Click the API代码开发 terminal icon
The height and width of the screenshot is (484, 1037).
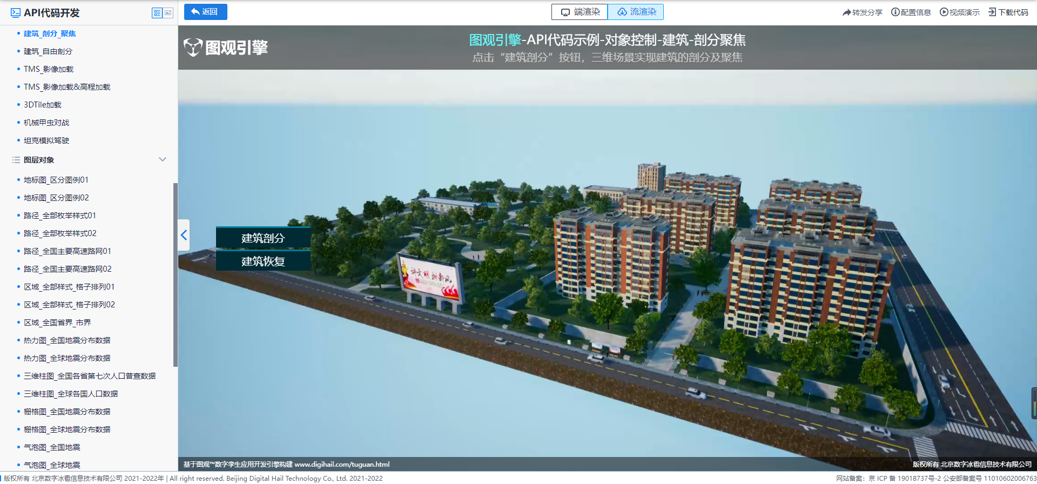point(16,13)
